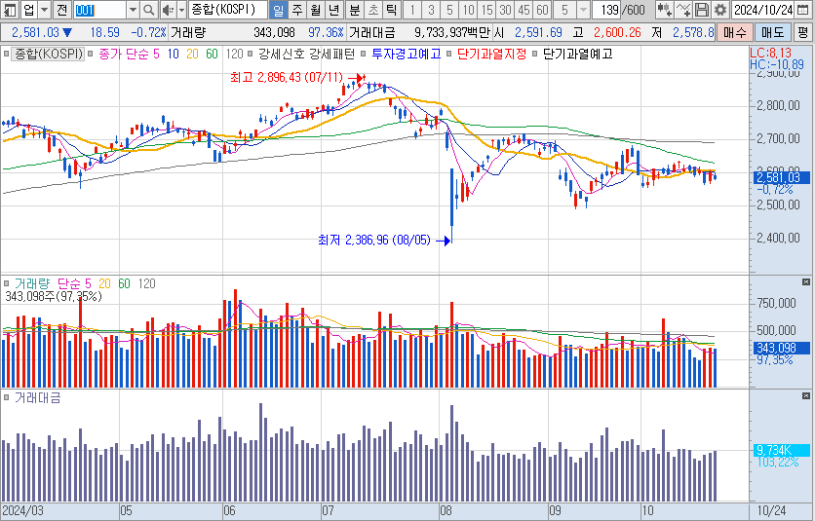Choose the 3 interval button

tap(431, 10)
